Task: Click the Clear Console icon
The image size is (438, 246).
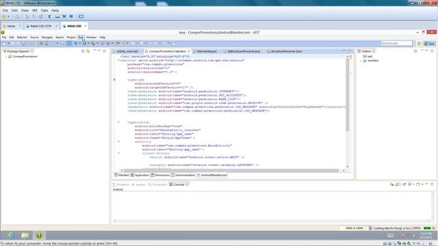Action: [391, 184]
